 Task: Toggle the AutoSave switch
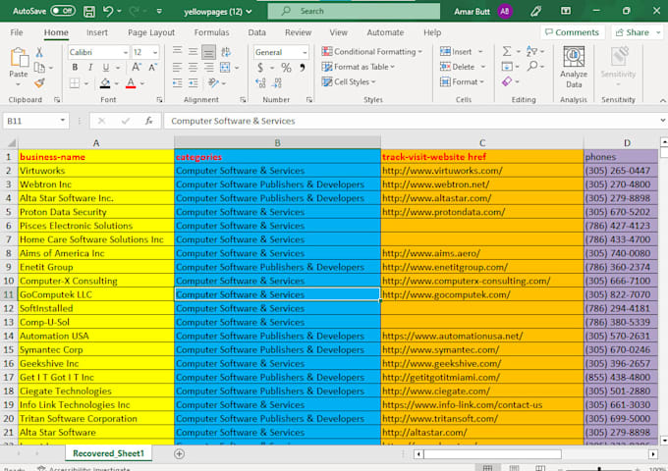tap(63, 11)
